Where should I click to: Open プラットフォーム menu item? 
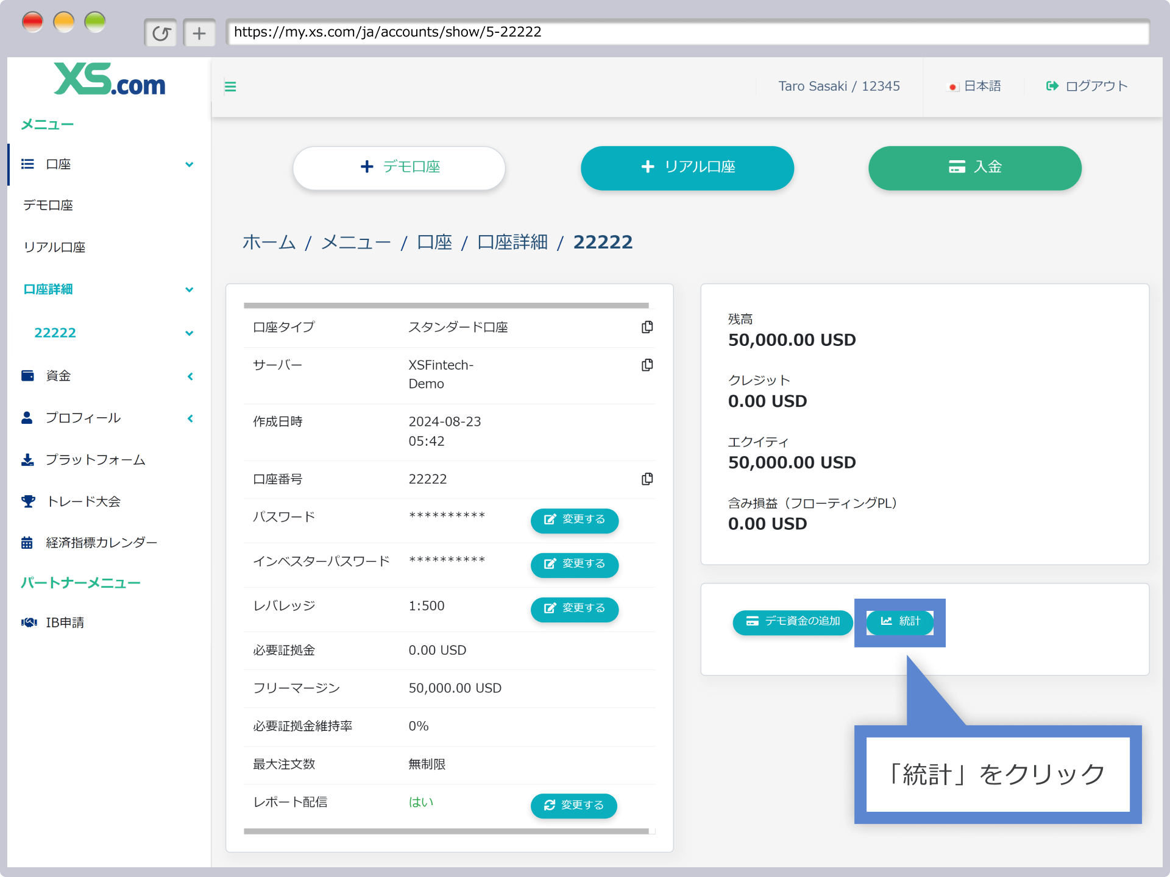click(96, 459)
